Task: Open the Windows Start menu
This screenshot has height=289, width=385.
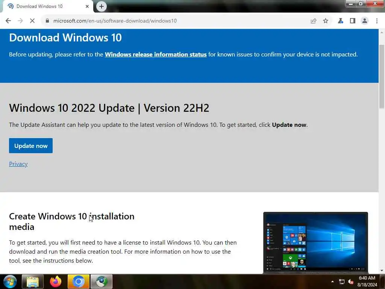Action: point(10,281)
